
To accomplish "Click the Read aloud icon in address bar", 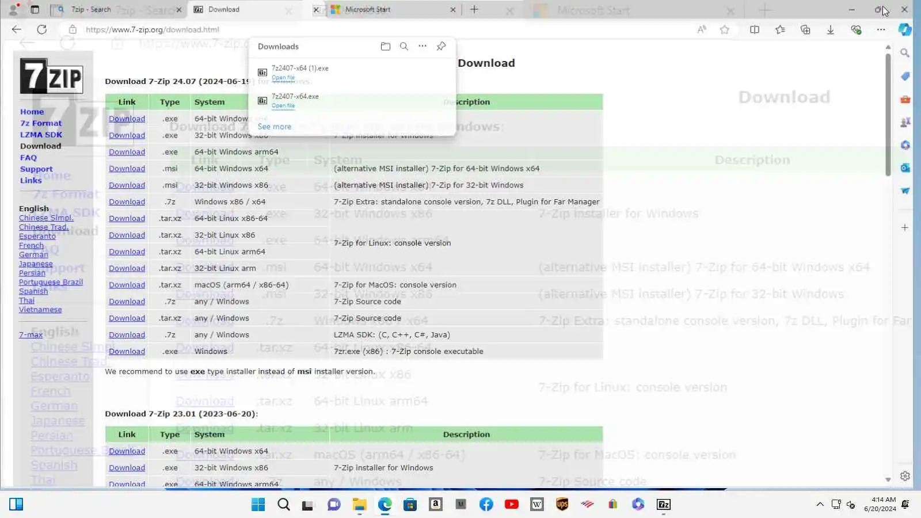I will [702, 29].
